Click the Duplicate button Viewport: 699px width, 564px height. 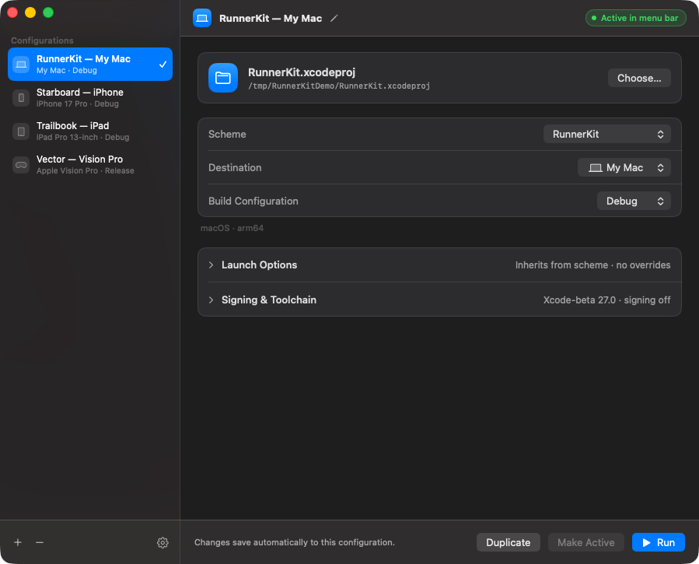point(509,542)
